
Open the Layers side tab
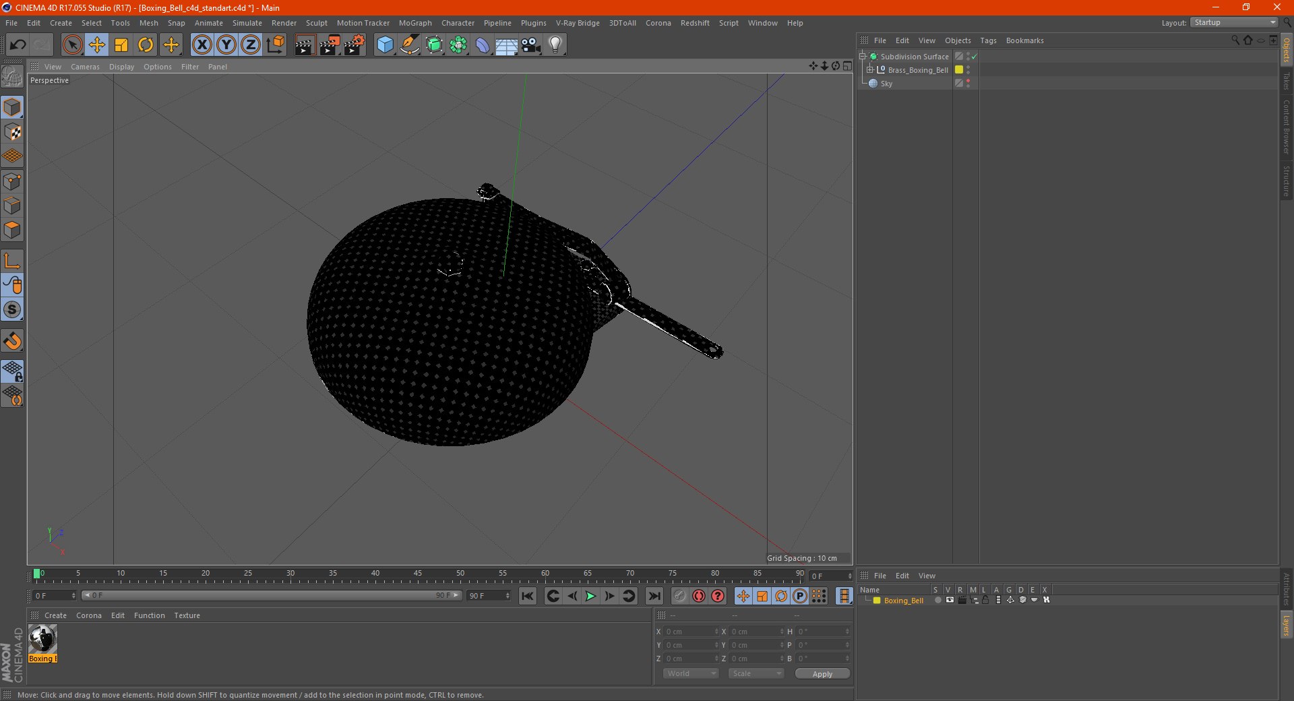[x=1286, y=625]
